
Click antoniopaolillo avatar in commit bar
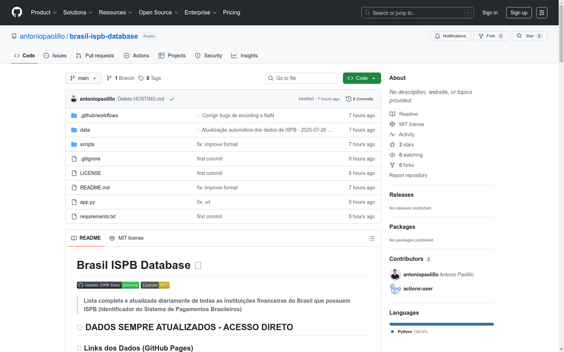coord(74,99)
